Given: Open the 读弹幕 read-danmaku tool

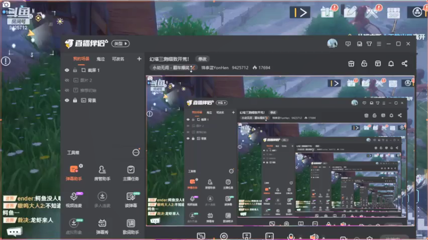Looking at the screenshot, I should 131,199.
